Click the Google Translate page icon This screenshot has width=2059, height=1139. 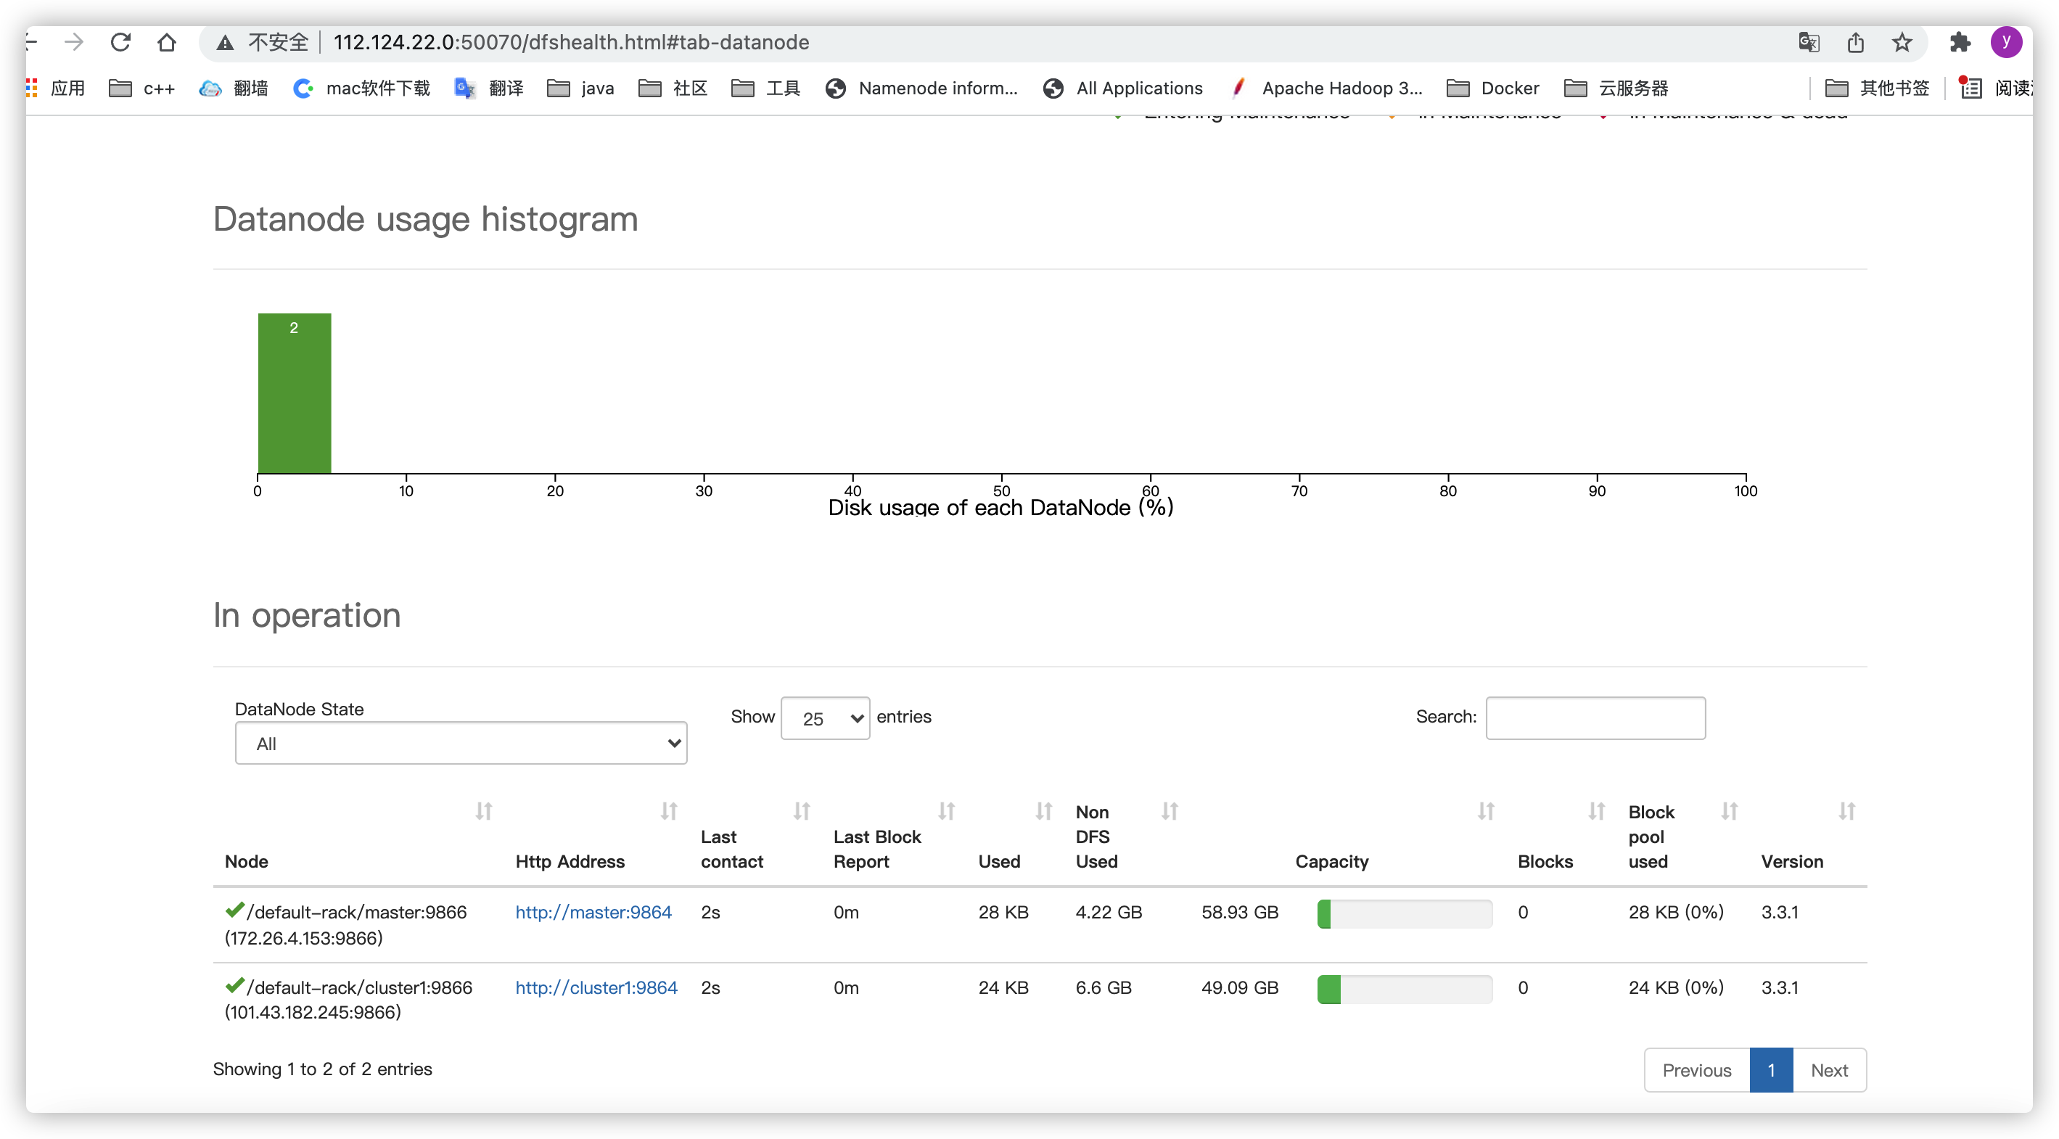[1809, 42]
